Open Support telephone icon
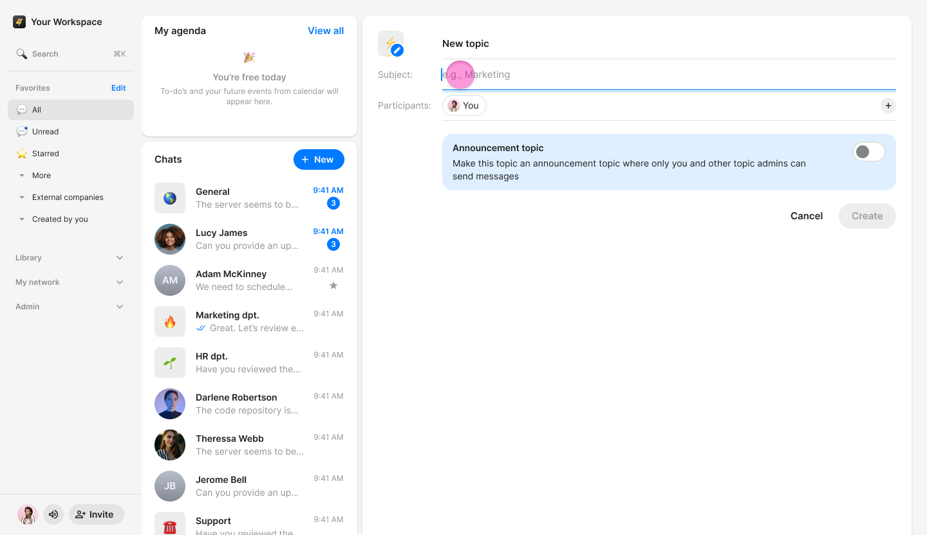927x535 pixels. tap(170, 523)
